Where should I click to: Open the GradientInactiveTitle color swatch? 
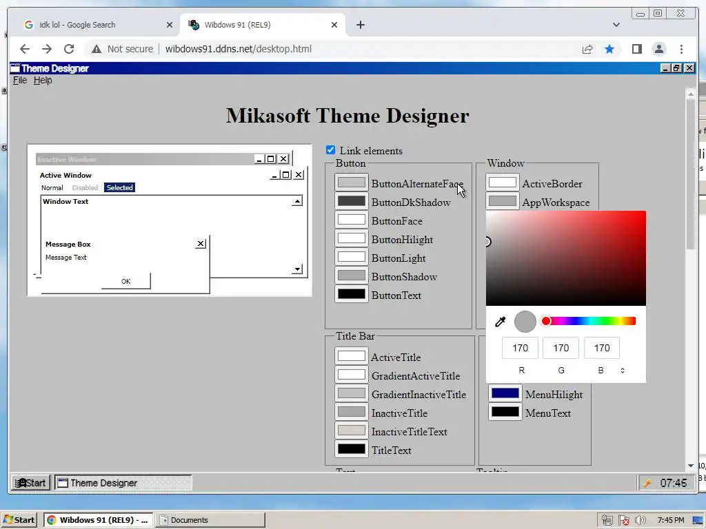[351, 393]
